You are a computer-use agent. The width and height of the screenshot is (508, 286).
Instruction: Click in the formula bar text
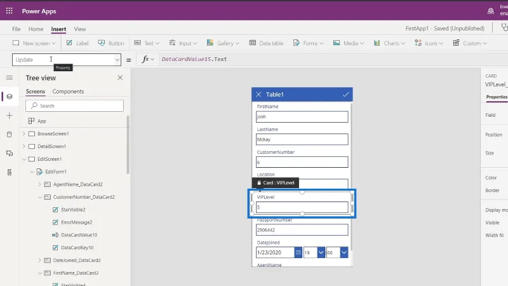194,59
